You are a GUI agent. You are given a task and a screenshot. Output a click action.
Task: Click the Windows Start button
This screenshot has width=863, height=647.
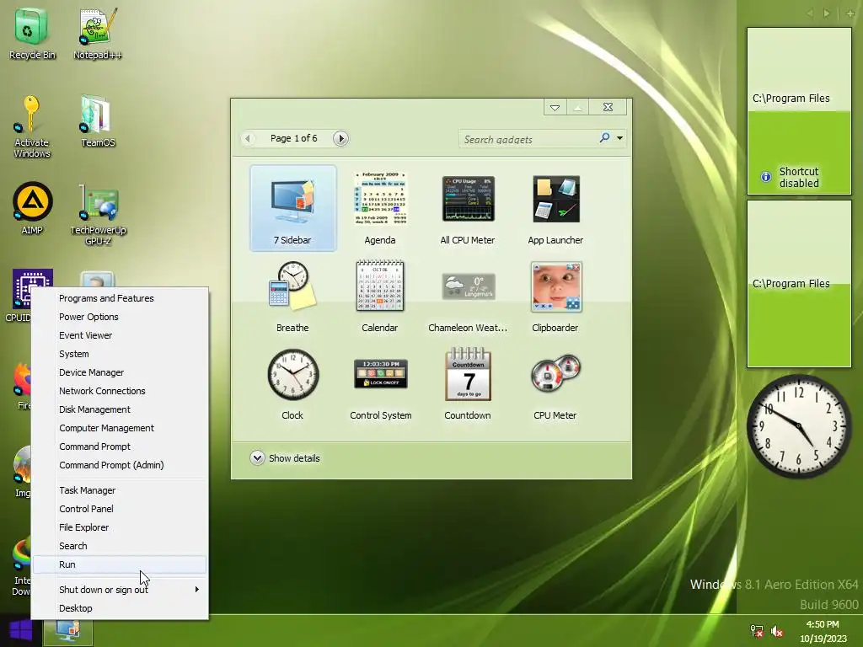21,631
